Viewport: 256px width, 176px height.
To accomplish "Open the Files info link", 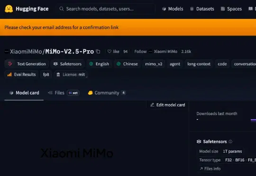I will point(210,168).
